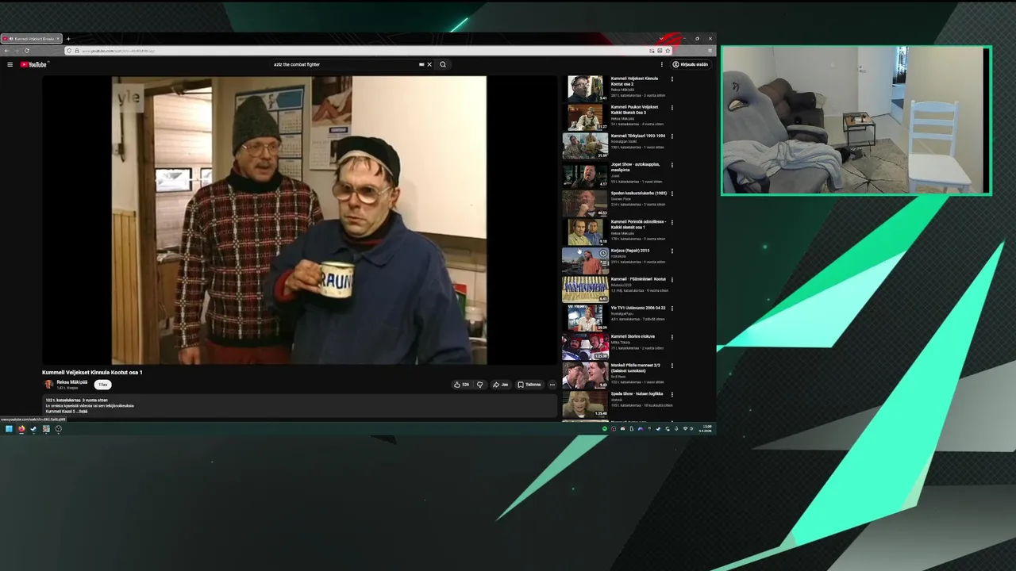Click the video player frame

(x=299, y=220)
